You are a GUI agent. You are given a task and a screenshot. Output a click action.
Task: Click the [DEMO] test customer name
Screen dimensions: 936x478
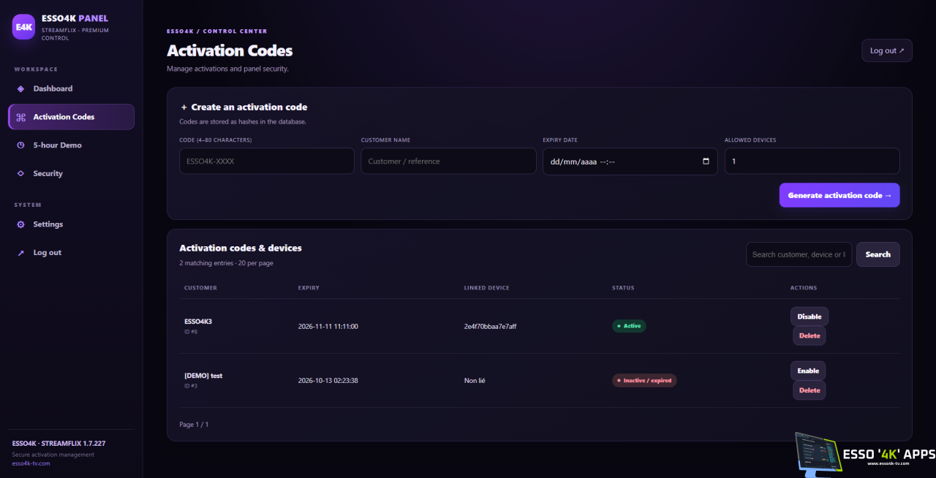click(203, 376)
